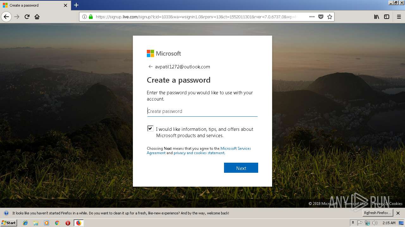Click the 2:15 AM system clock
Image resolution: width=405 pixels, height=227 pixels.
[389, 223]
